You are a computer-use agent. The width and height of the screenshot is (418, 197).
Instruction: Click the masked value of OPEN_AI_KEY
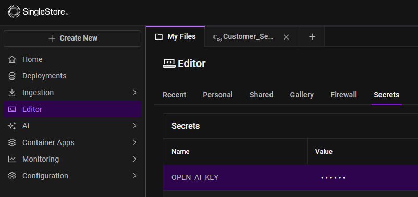(333, 178)
